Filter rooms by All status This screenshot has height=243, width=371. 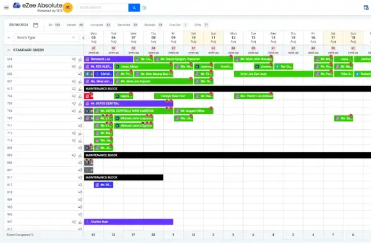54,25
